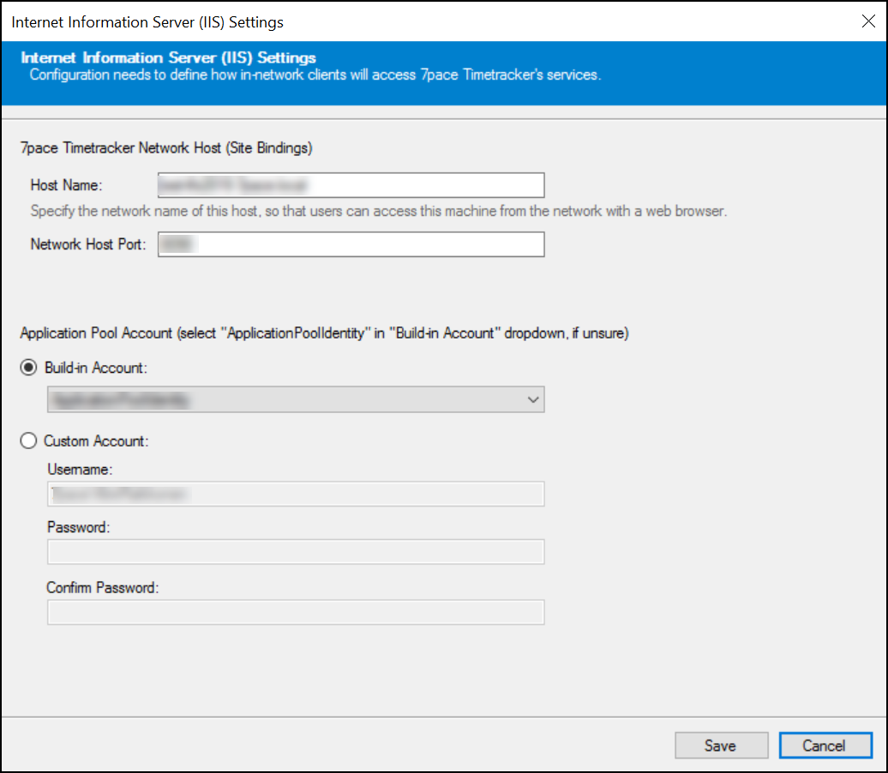Click the Username input field

(296, 494)
